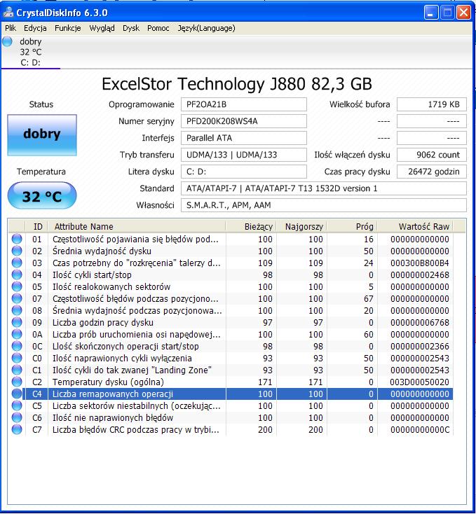Viewport: 476px width, 514px height.
Task: Click the Interfejs field Parallel ATA
Action: (244, 138)
